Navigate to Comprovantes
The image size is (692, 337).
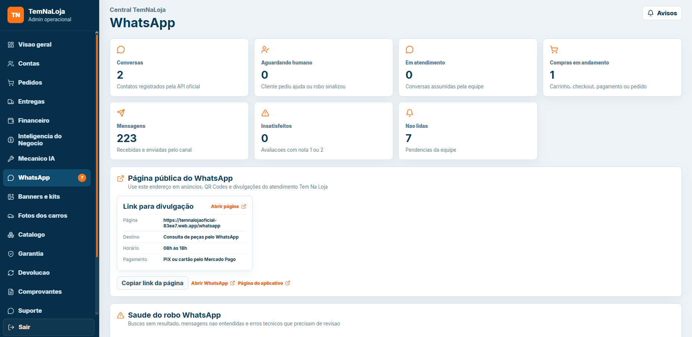click(47, 292)
